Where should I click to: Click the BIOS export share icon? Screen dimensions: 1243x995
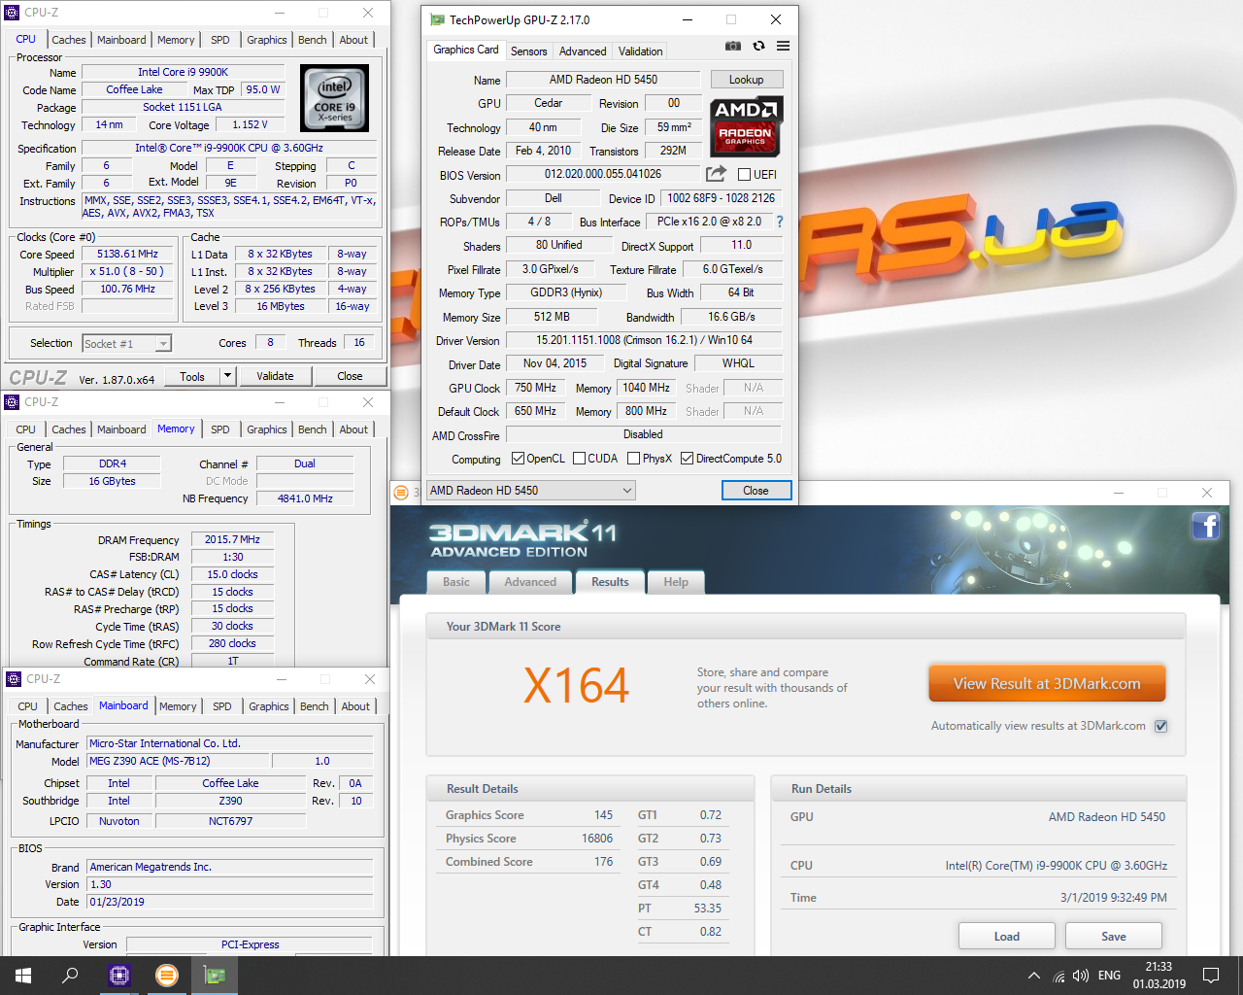716,174
